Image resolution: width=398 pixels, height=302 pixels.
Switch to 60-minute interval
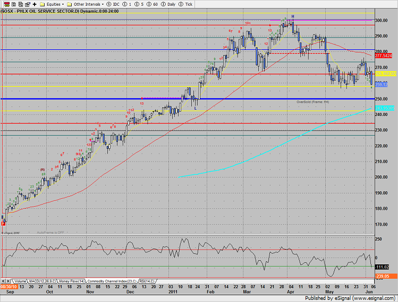point(153,4)
